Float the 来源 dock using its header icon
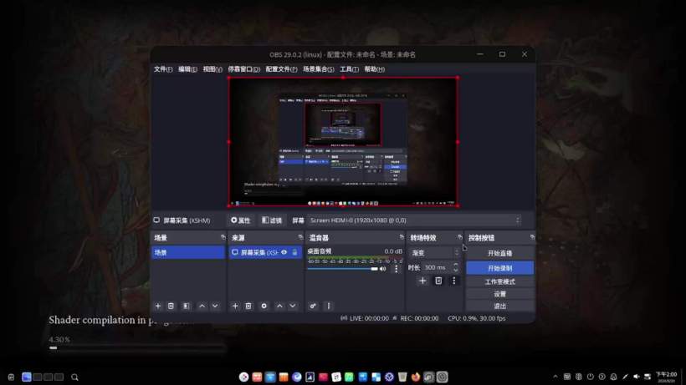This screenshot has width=686, height=385. [x=300, y=237]
